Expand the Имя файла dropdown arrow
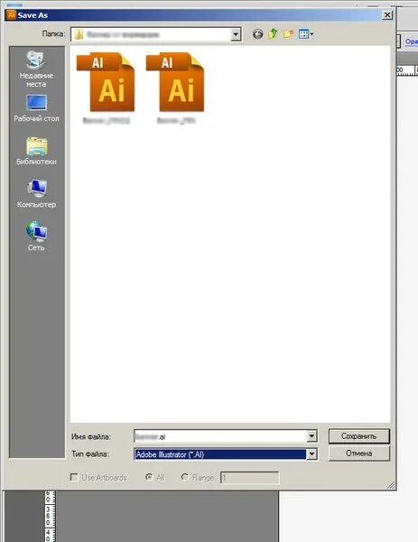Image resolution: width=418 pixels, height=542 pixels. [x=311, y=436]
